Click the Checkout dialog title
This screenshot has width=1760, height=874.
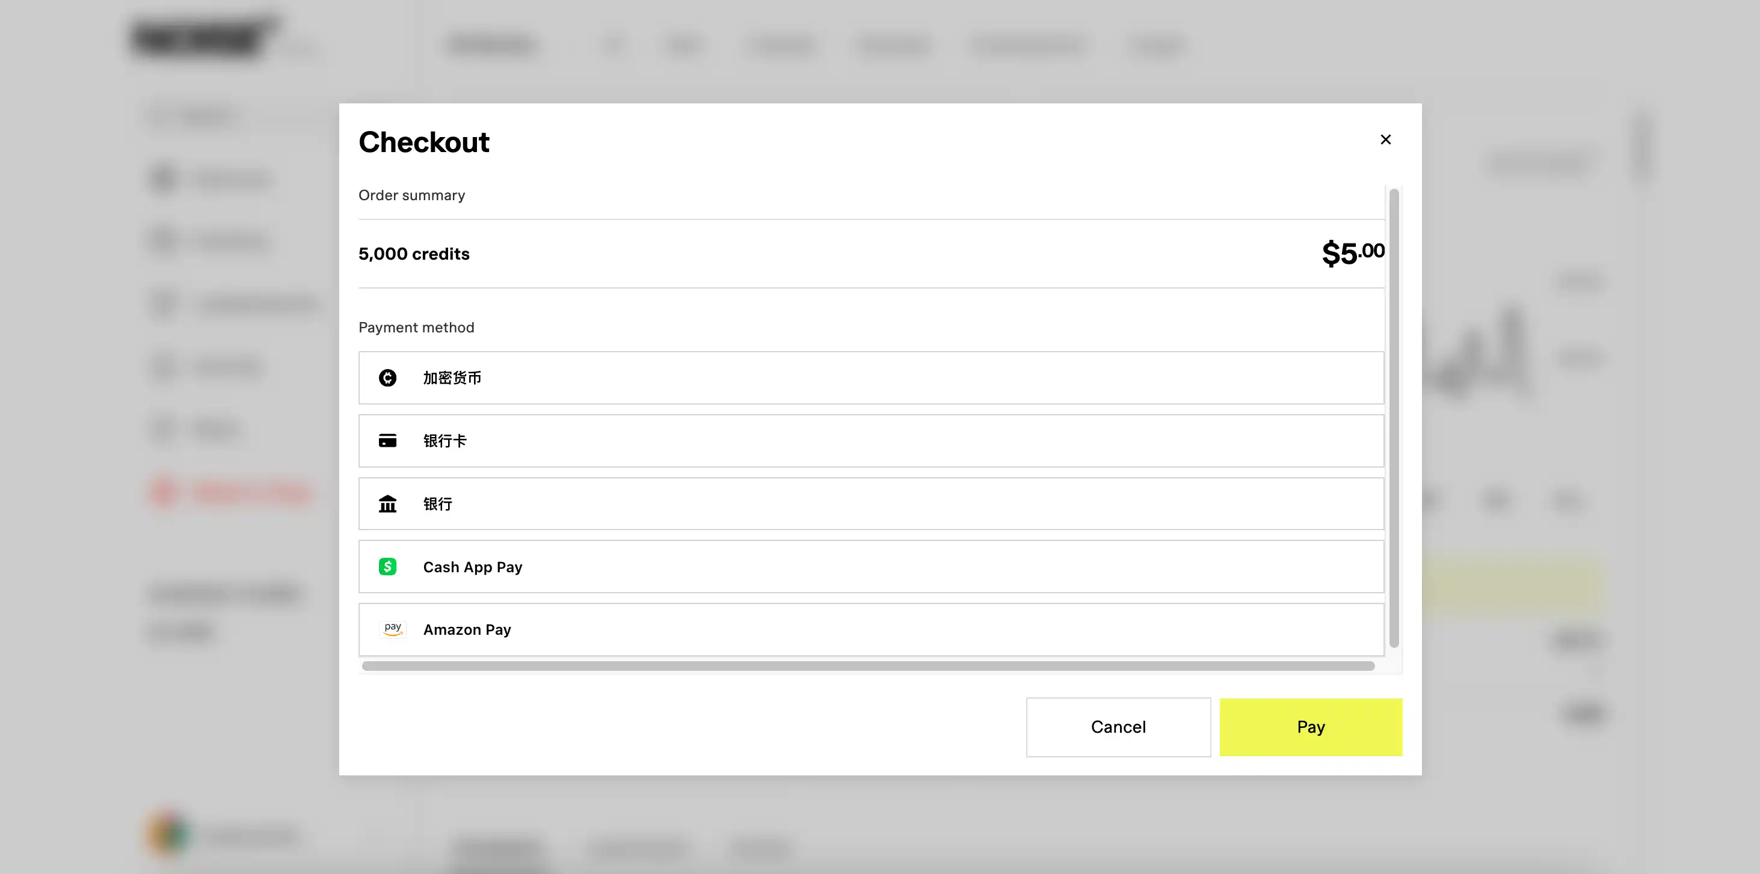[423, 142]
